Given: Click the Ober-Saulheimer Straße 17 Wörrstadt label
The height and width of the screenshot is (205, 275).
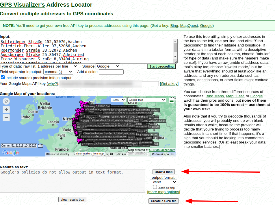Looking at the screenshot, I should 109,133.
